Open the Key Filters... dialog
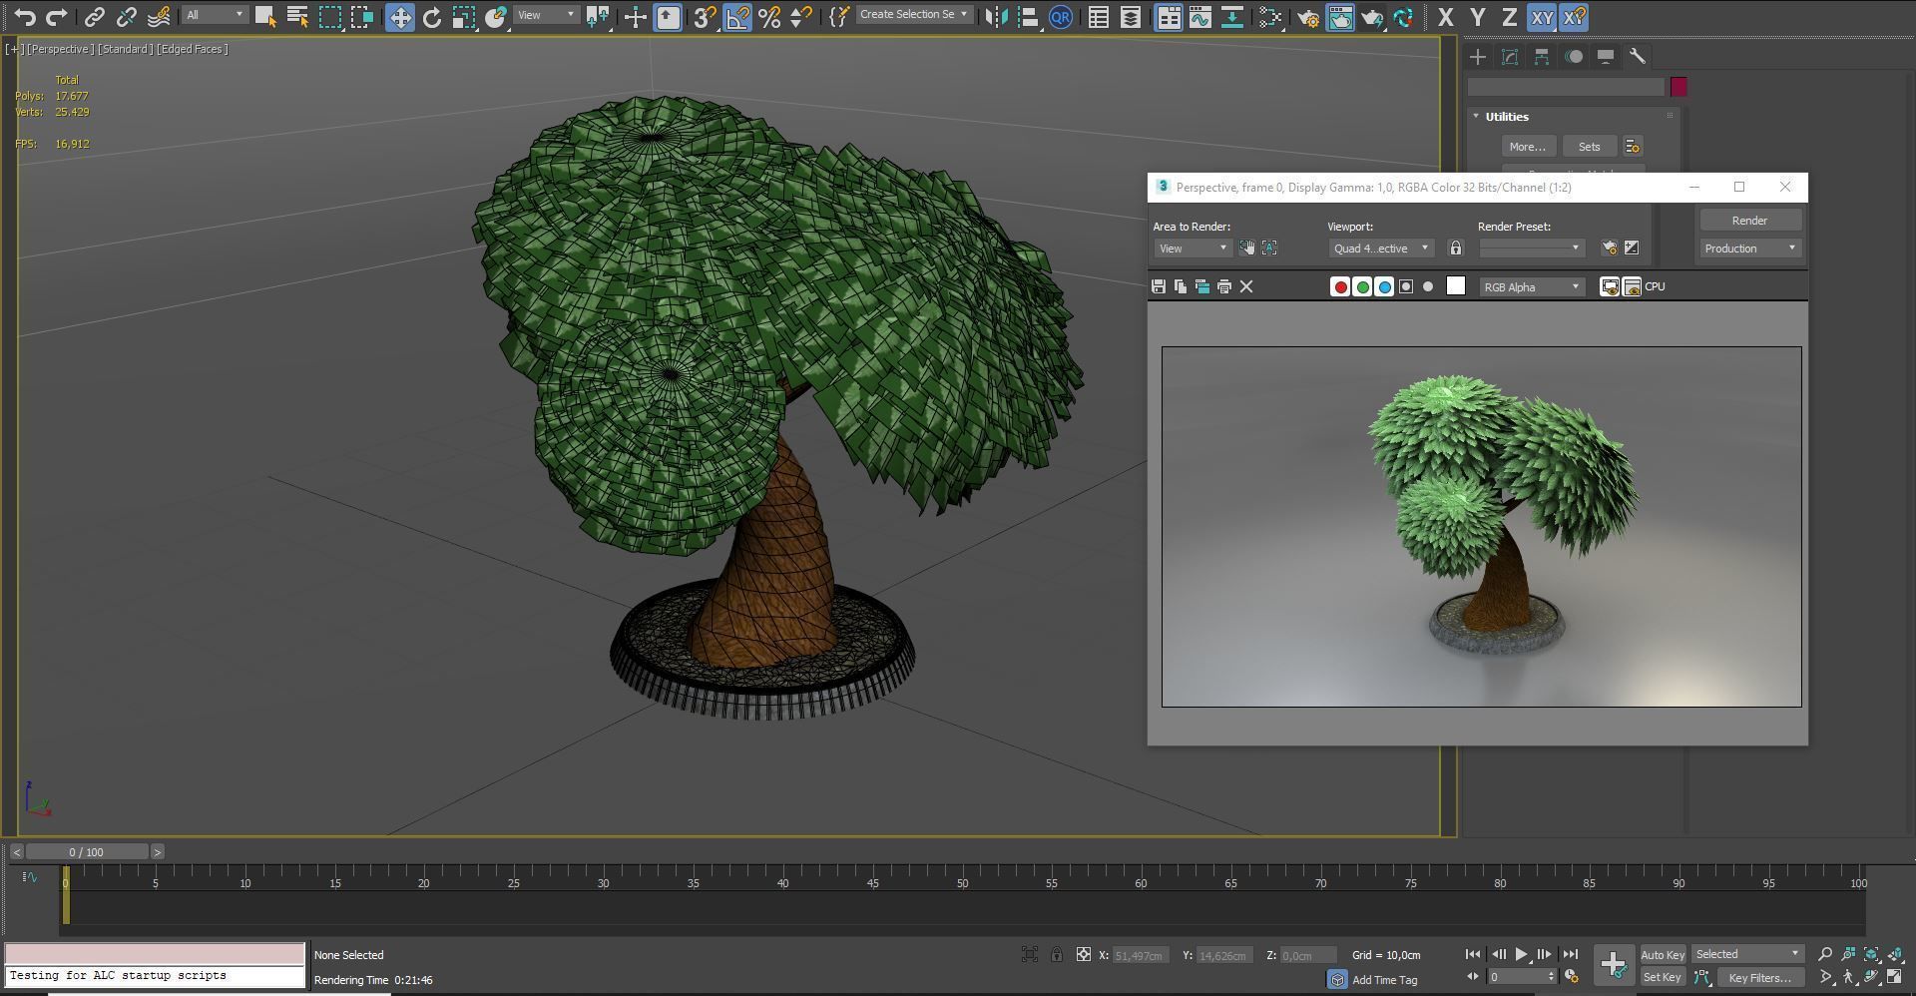 [1760, 978]
